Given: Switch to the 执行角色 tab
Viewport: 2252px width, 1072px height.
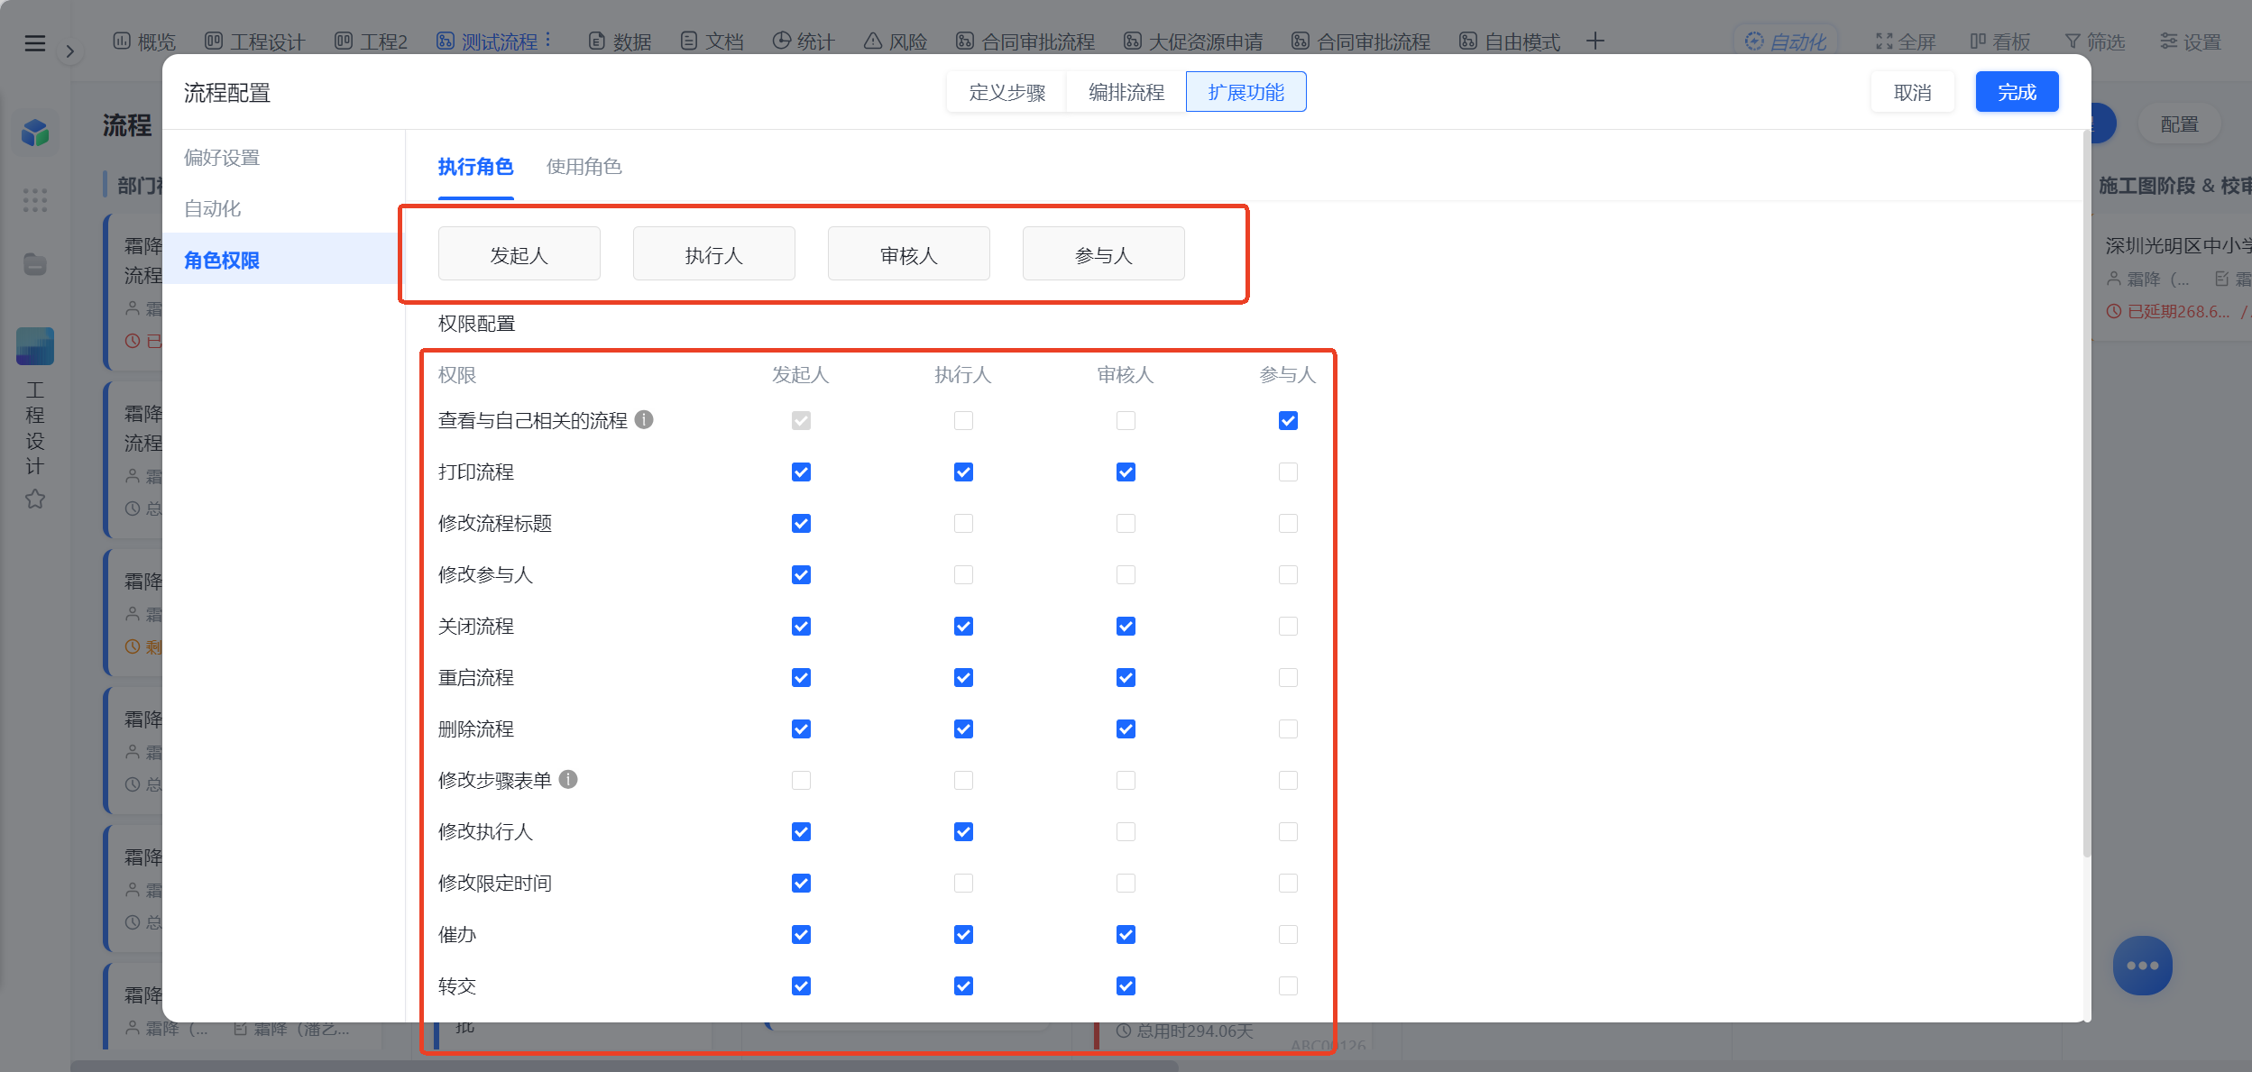Looking at the screenshot, I should (x=475, y=167).
